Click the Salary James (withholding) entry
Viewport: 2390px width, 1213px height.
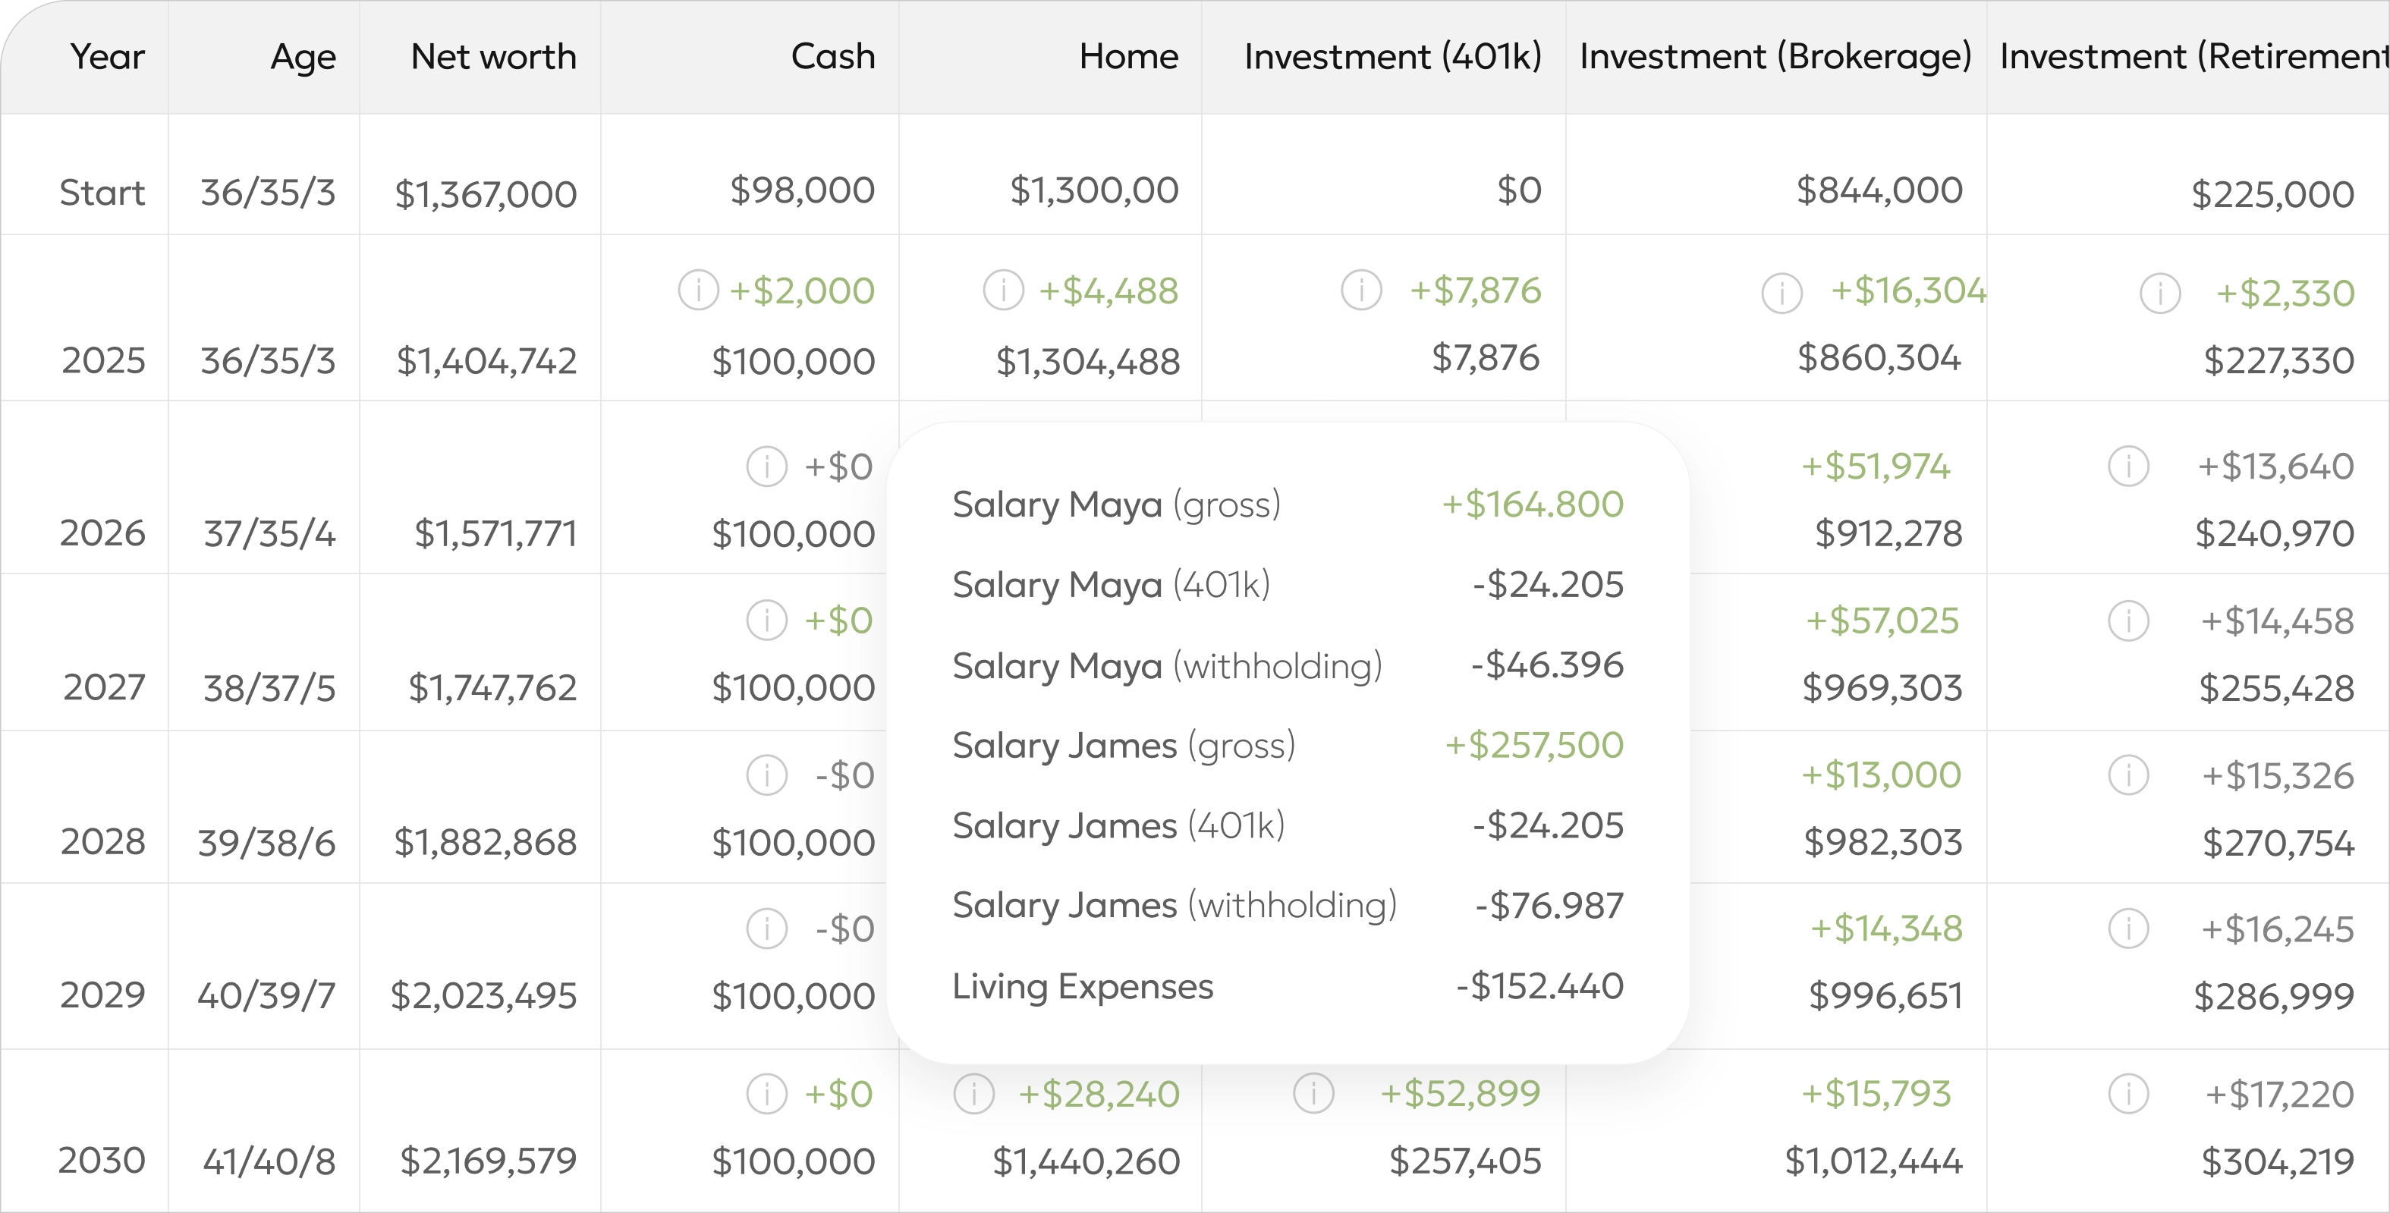point(1175,904)
